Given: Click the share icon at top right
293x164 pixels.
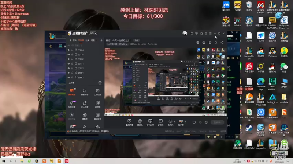Looking at the screenshot, I should pyautogui.click(x=222, y=42).
